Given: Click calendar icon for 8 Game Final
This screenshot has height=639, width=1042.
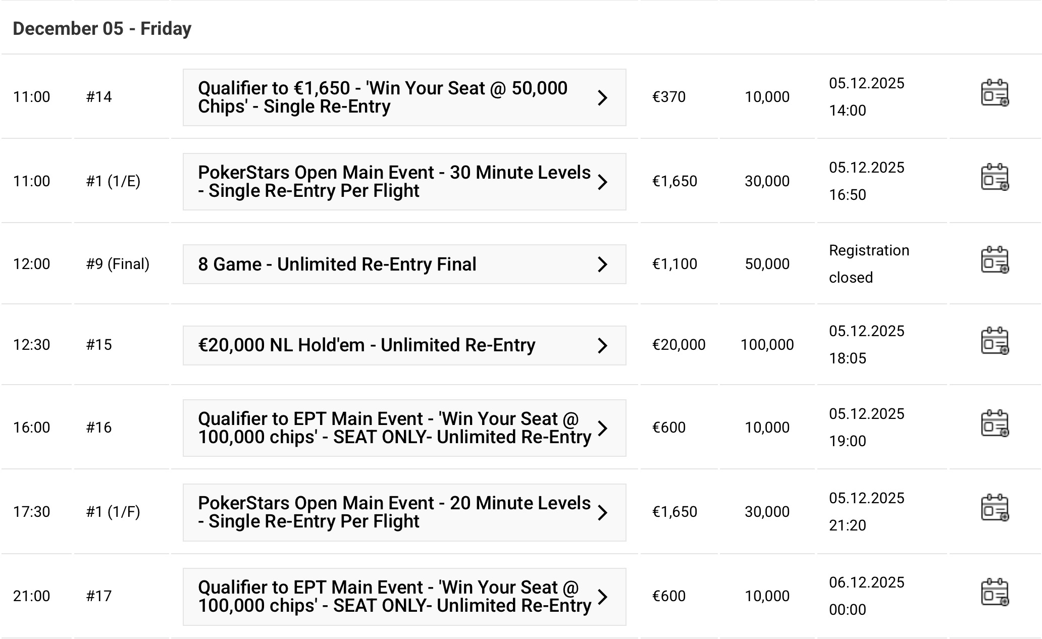Looking at the screenshot, I should click(994, 260).
